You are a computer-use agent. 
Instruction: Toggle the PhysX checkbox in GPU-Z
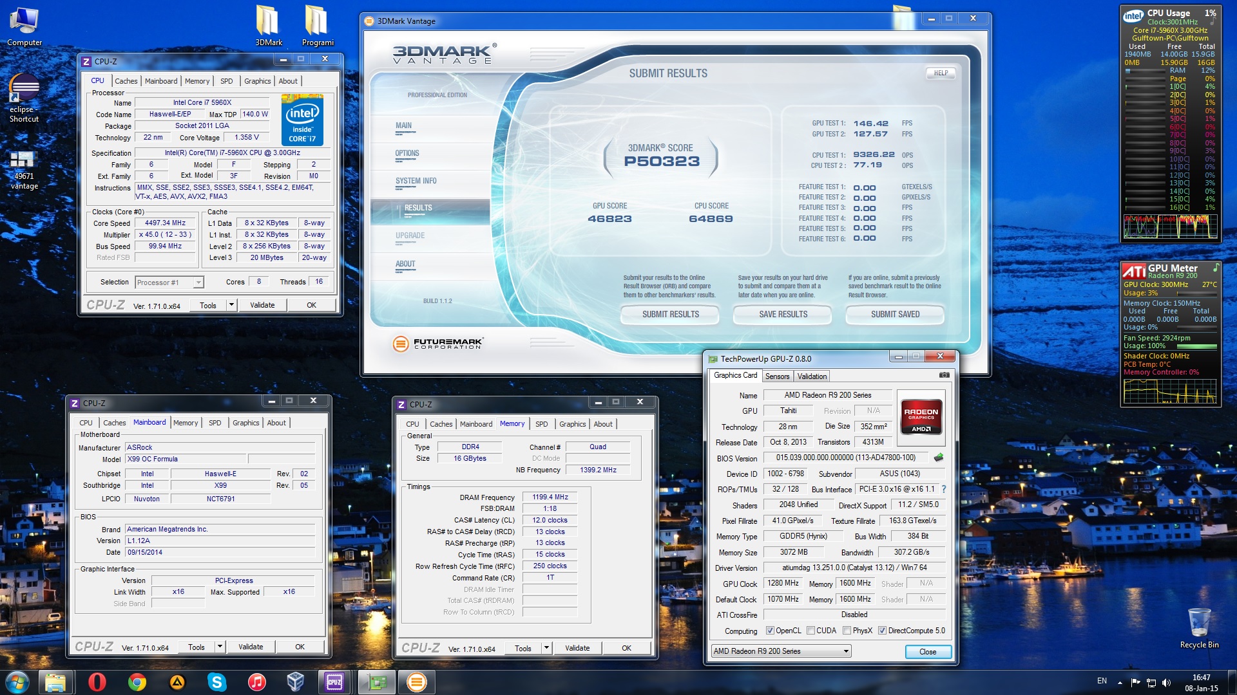847,631
